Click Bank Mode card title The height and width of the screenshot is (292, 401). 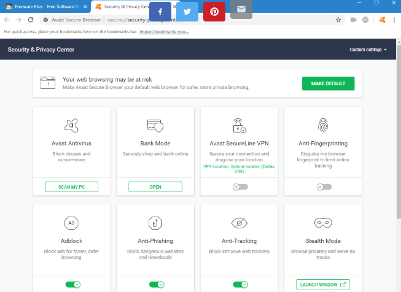[155, 144]
